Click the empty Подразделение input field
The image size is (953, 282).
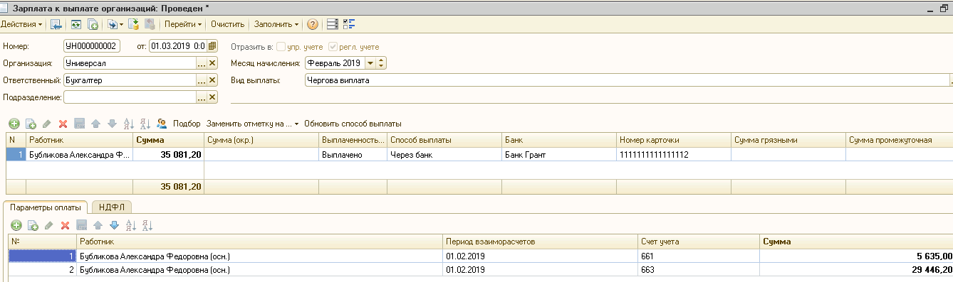130,97
